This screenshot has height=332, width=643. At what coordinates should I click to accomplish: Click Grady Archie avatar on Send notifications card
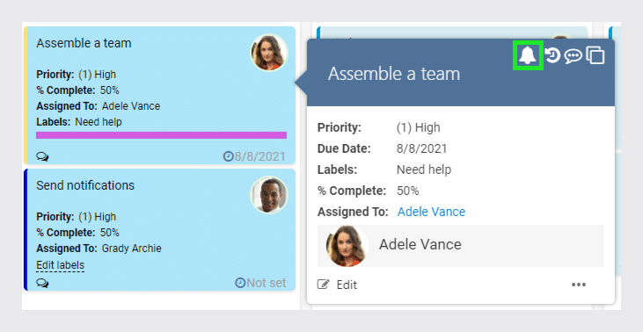269,195
